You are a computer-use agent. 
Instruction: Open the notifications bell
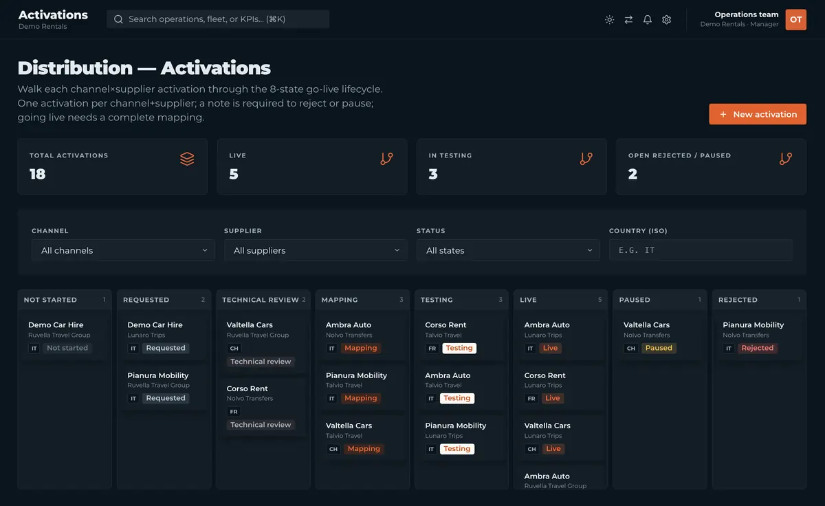click(648, 20)
